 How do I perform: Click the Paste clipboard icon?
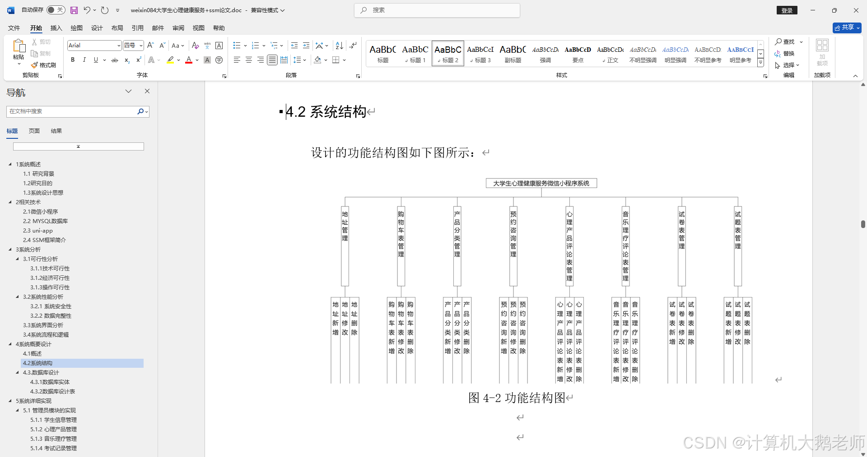point(19,46)
